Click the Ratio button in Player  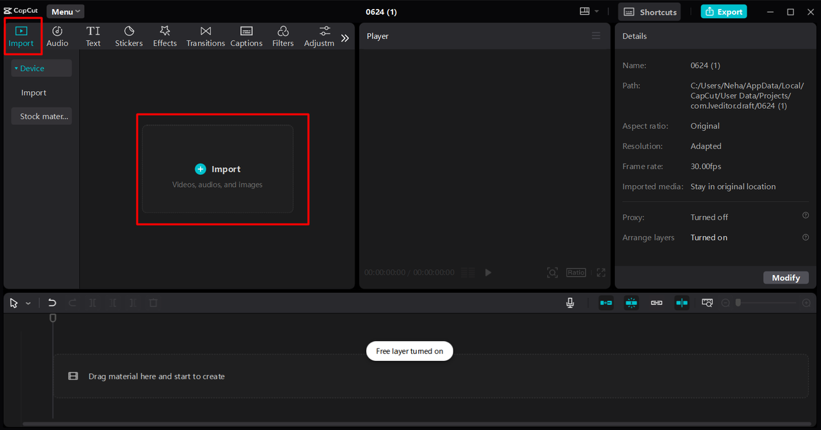(x=576, y=272)
